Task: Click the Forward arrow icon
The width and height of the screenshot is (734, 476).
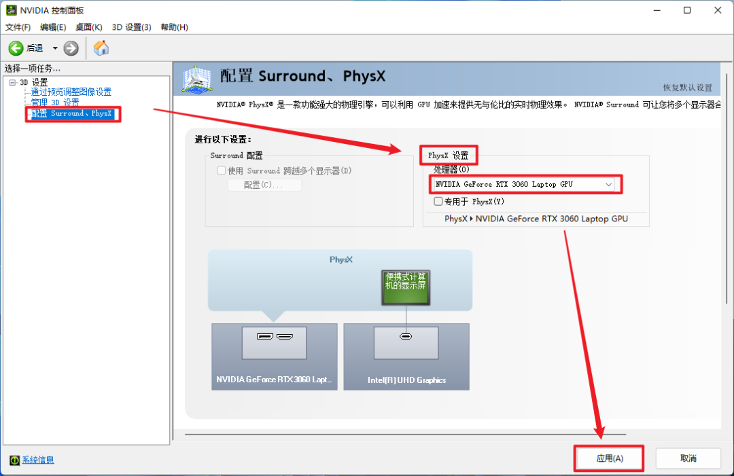Action: tap(71, 48)
